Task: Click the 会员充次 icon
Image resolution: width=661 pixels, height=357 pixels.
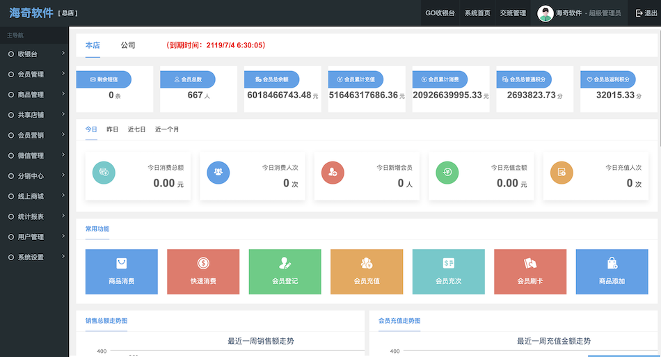Action: [449, 264]
